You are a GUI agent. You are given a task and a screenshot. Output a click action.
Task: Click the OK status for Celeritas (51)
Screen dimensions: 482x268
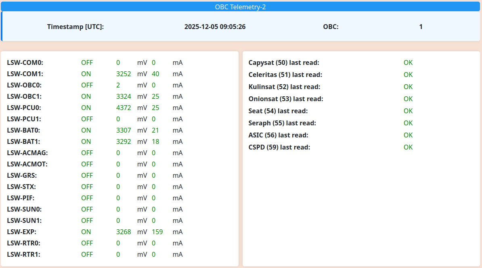(x=408, y=75)
